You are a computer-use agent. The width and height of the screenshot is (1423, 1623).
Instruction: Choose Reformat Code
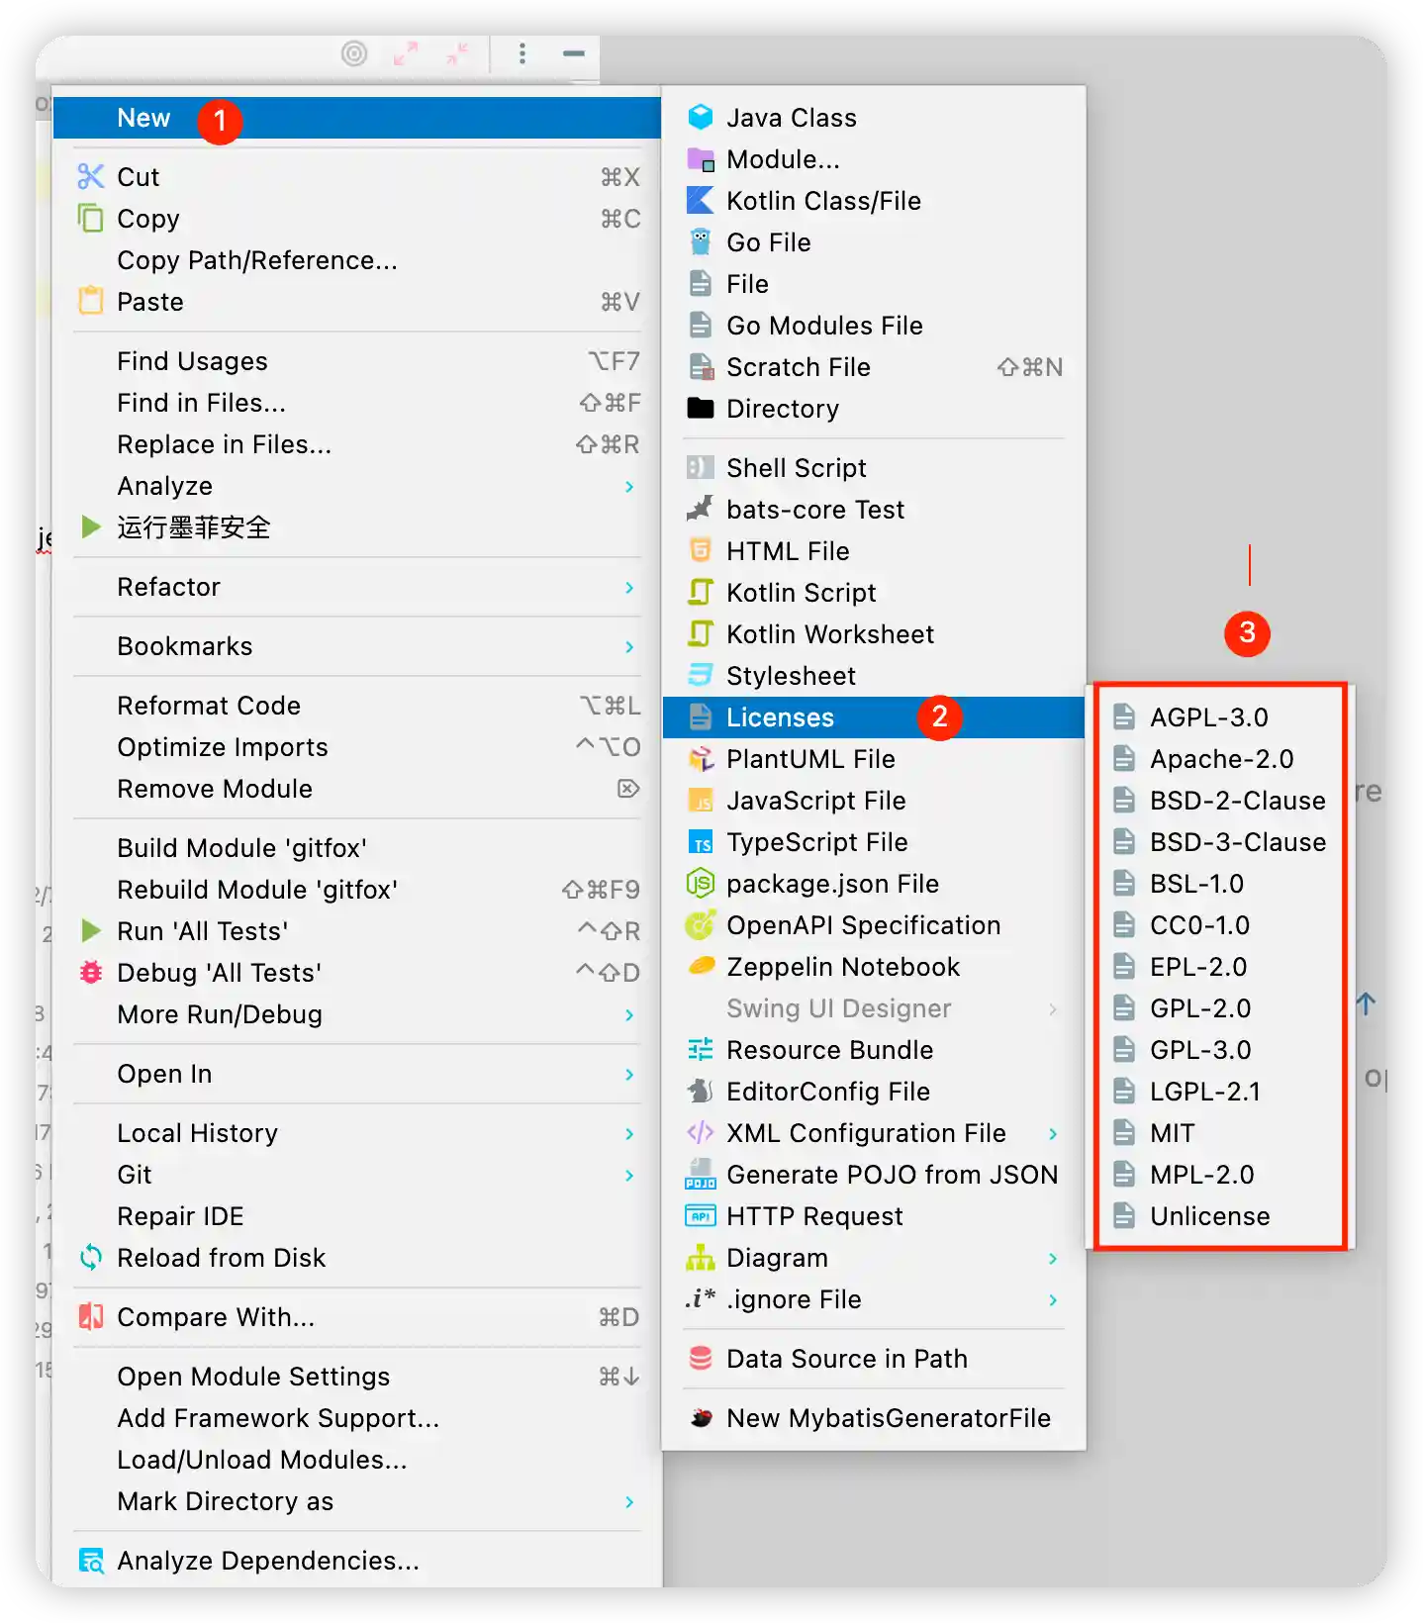(x=357, y=706)
